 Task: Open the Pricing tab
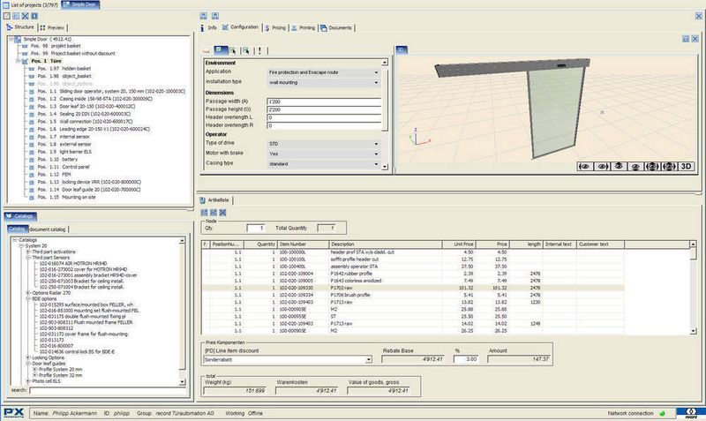coord(275,27)
